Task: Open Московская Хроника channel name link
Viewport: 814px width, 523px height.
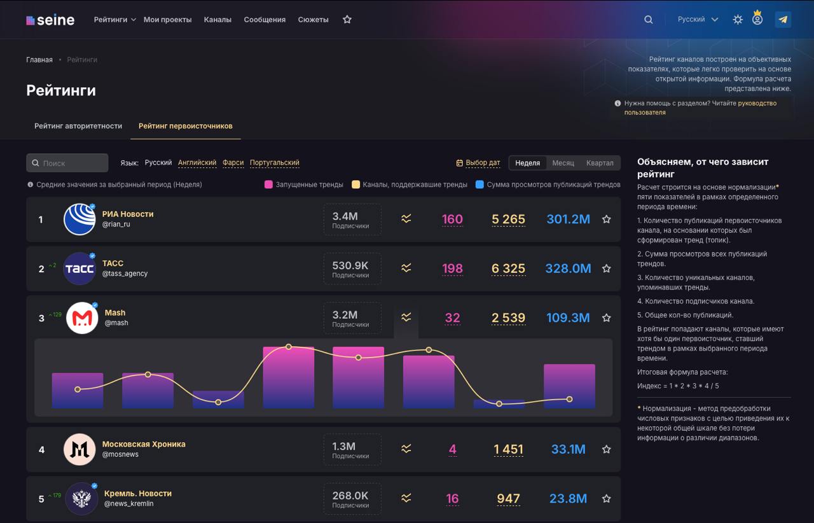Action: [x=144, y=444]
